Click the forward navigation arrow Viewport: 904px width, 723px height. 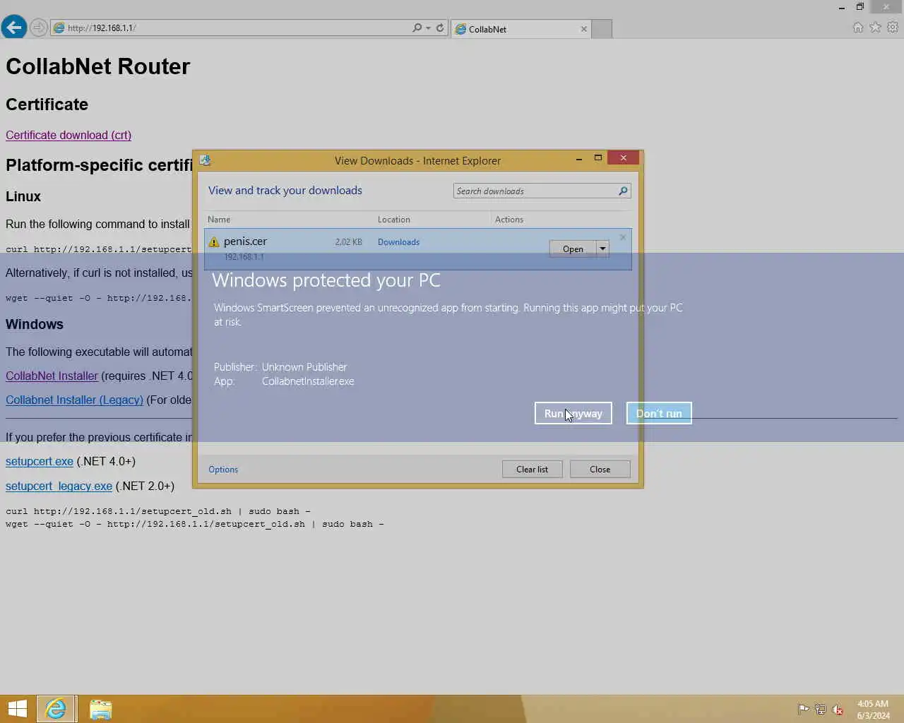point(39,28)
